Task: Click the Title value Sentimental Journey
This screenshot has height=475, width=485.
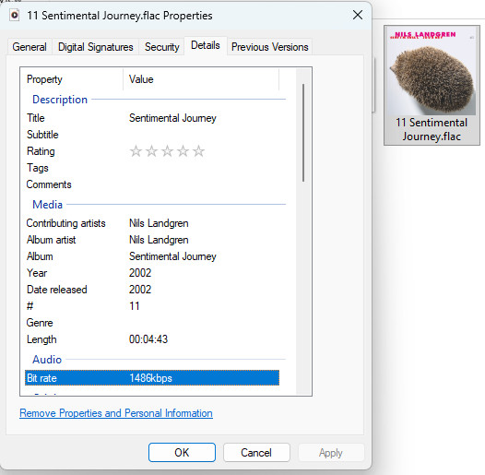Action: 172,118
